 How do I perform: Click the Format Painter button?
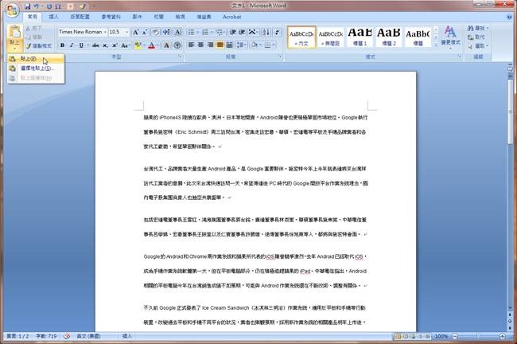[x=39, y=46]
